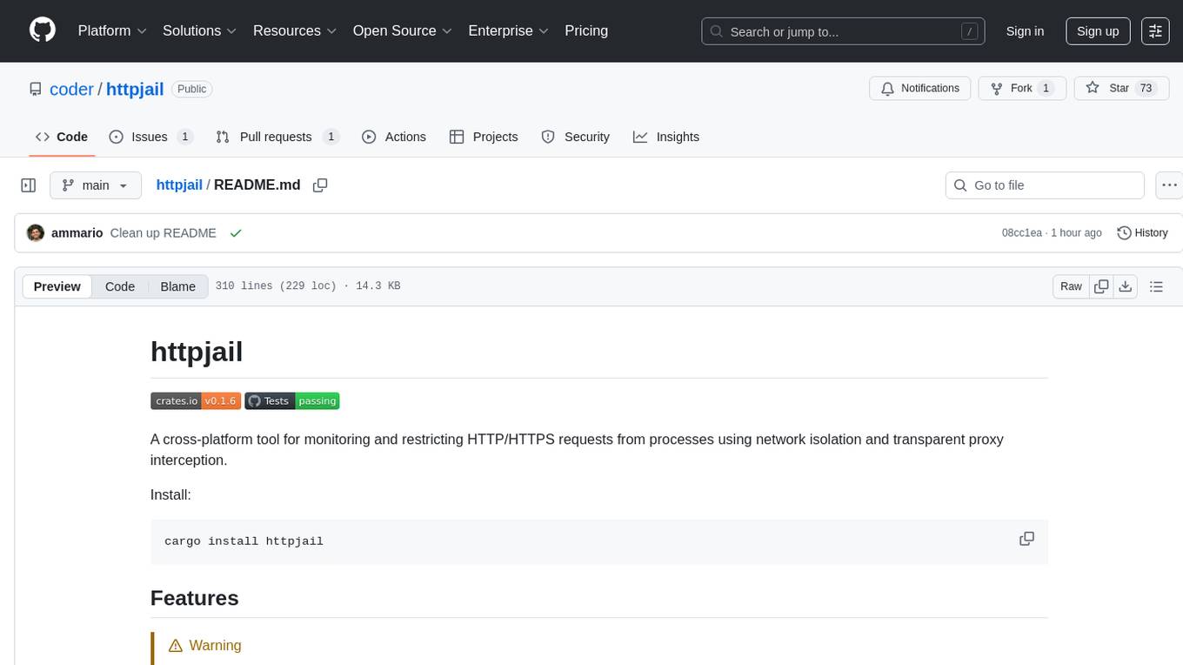
Task: Download the raw README file
Action: (1125, 286)
